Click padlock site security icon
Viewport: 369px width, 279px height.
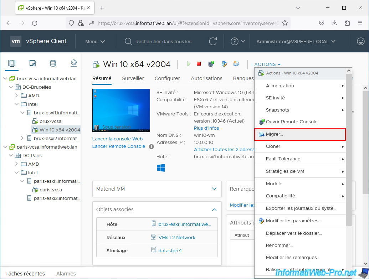81,23
